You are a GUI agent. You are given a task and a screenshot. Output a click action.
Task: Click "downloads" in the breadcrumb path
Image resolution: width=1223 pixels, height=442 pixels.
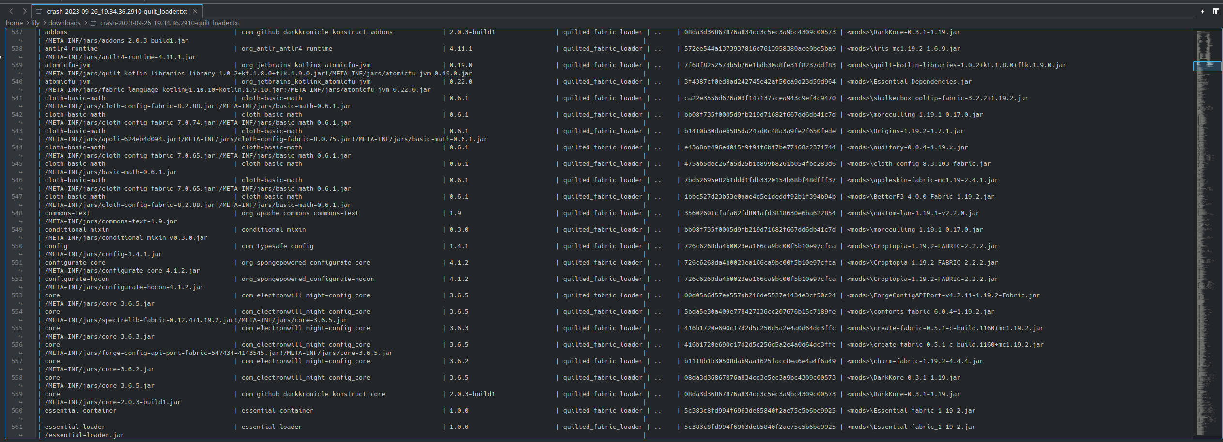tap(64, 23)
